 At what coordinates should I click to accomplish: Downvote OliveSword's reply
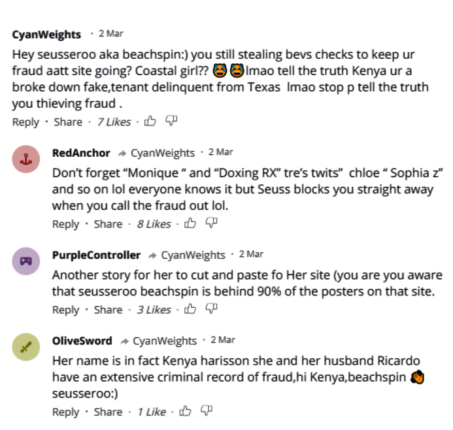click(206, 411)
